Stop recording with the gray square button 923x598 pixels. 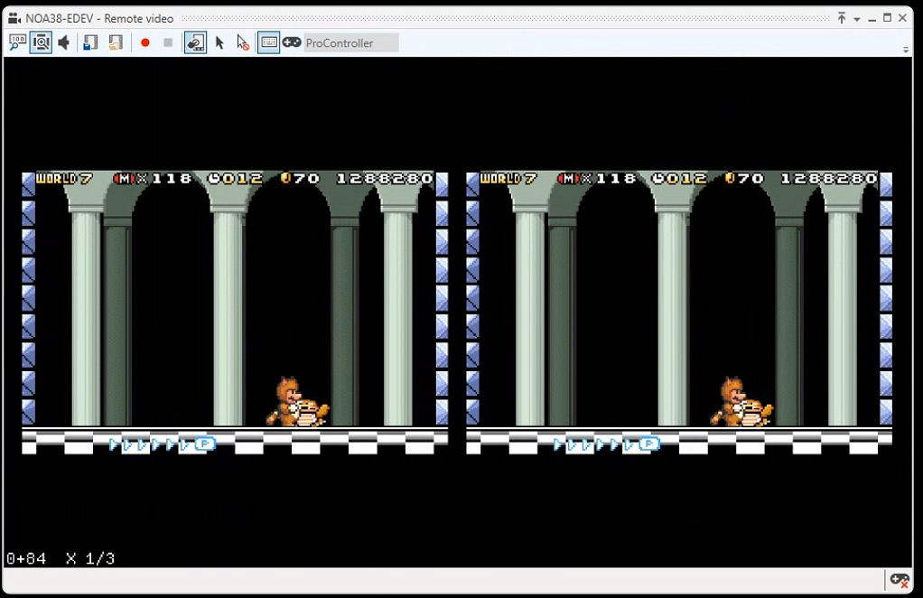tap(168, 42)
